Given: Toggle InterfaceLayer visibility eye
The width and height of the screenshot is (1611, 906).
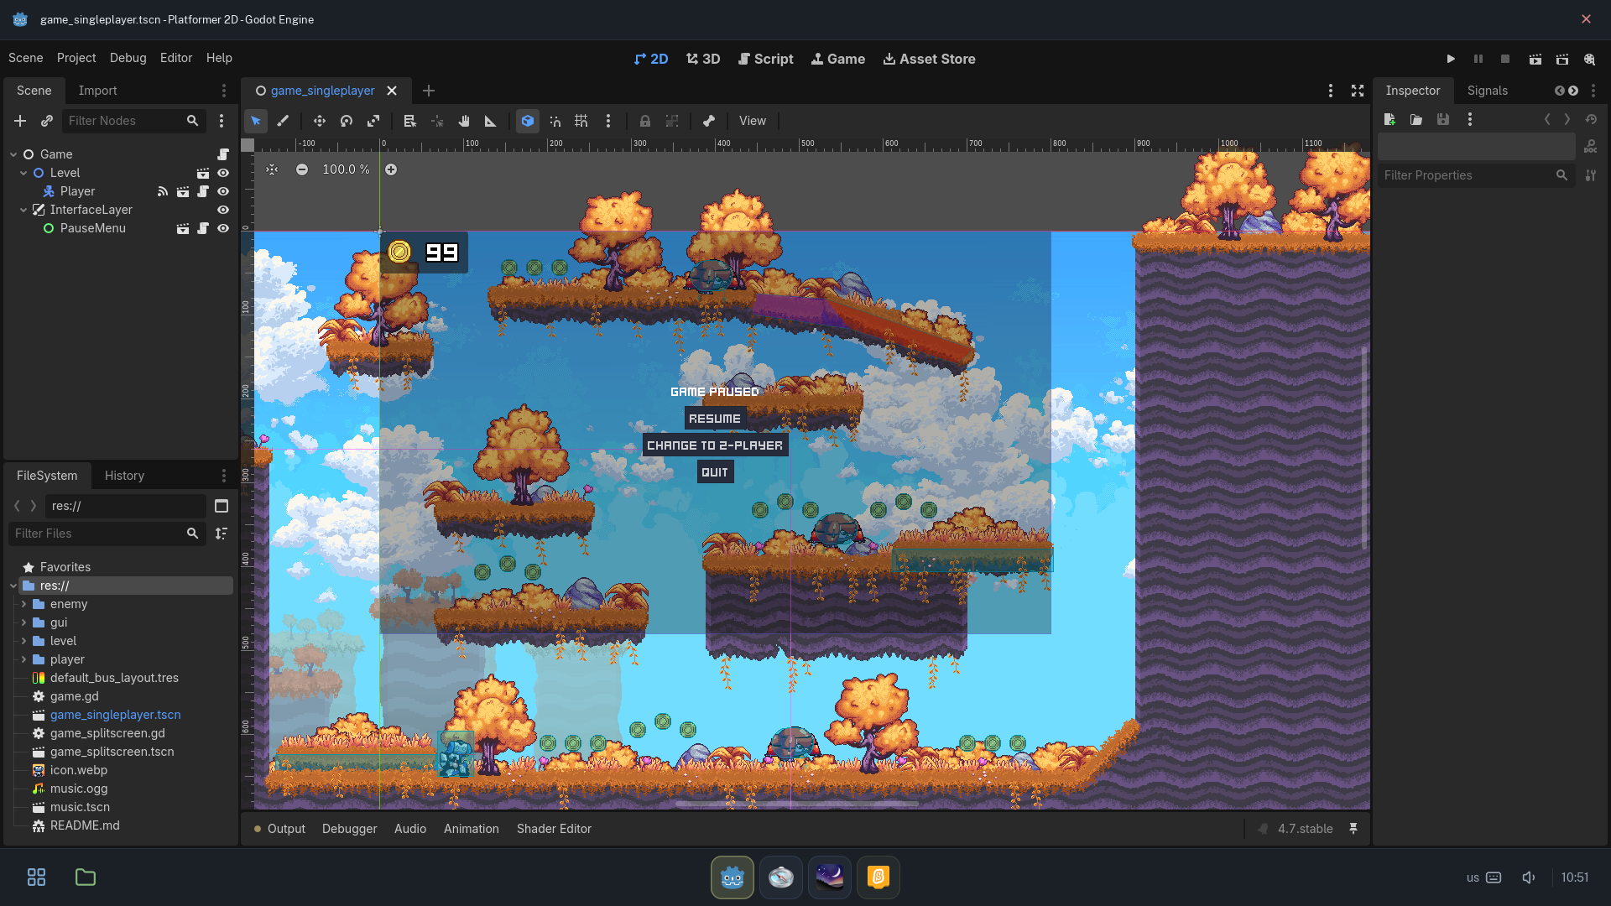Looking at the screenshot, I should point(223,210).
